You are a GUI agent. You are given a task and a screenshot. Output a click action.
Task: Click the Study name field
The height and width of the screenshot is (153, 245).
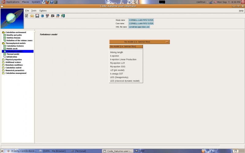pos(141,20)
